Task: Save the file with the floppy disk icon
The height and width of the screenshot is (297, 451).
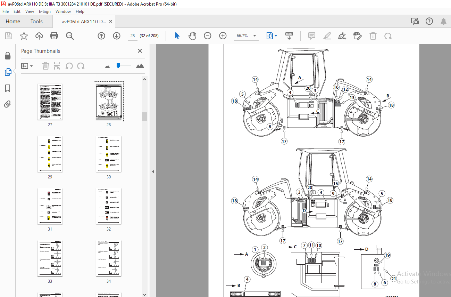Action: [9, 36]
